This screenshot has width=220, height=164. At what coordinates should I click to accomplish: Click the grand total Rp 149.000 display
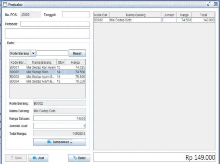click(154, 157)
